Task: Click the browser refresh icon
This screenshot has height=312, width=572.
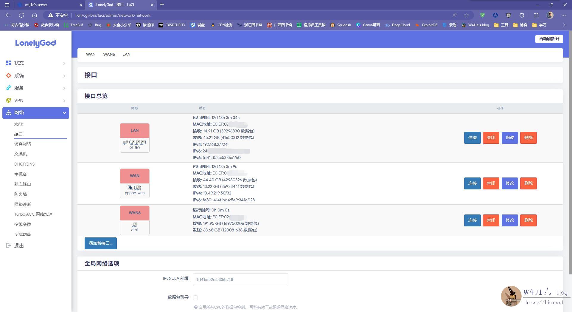Action: [x=21, y=15]
